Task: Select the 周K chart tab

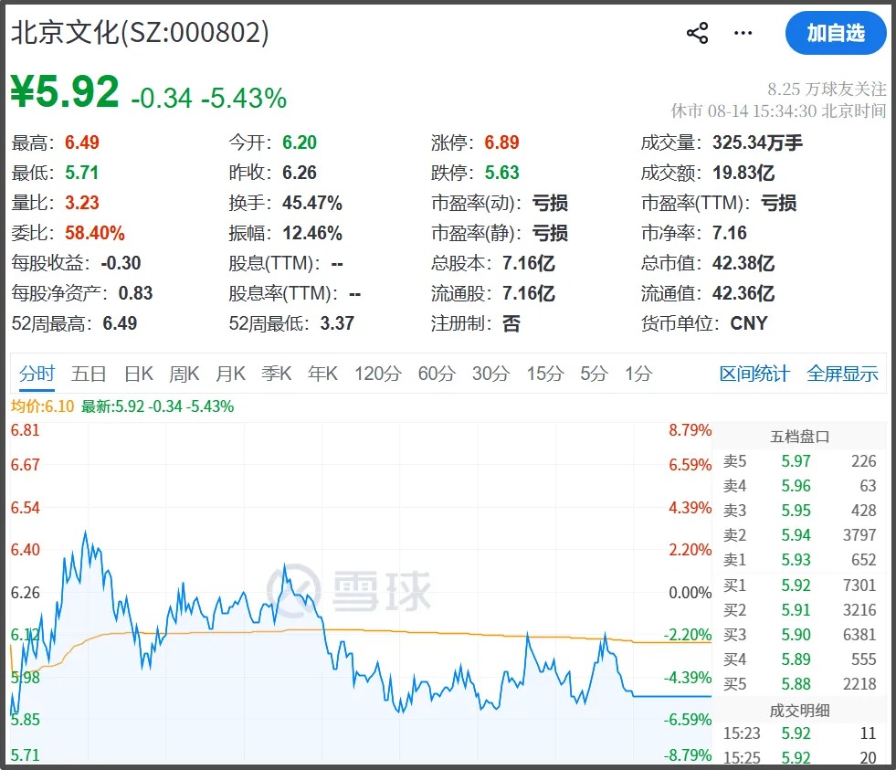Action: tap(184, 374)
